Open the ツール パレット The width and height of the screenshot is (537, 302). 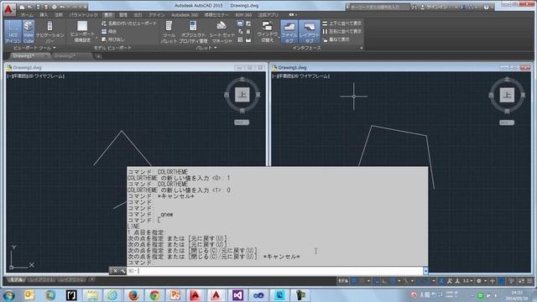click(169, 32)
